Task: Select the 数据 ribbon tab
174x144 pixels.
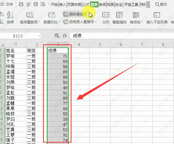Action: tap(94, 4)
